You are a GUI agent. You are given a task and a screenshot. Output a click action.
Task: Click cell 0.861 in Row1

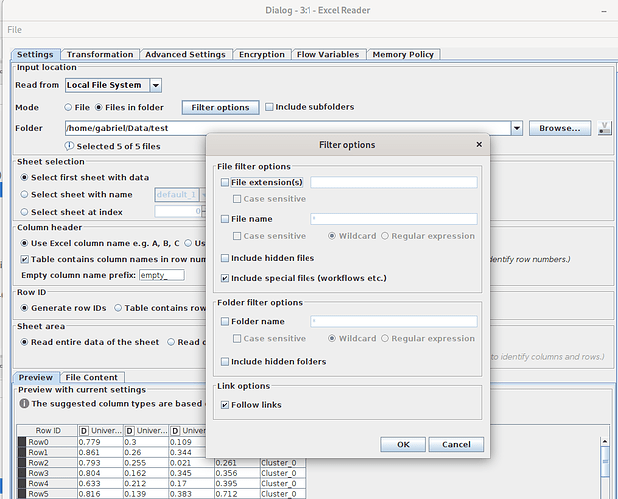pyautogui.click(x=100, y=452)
